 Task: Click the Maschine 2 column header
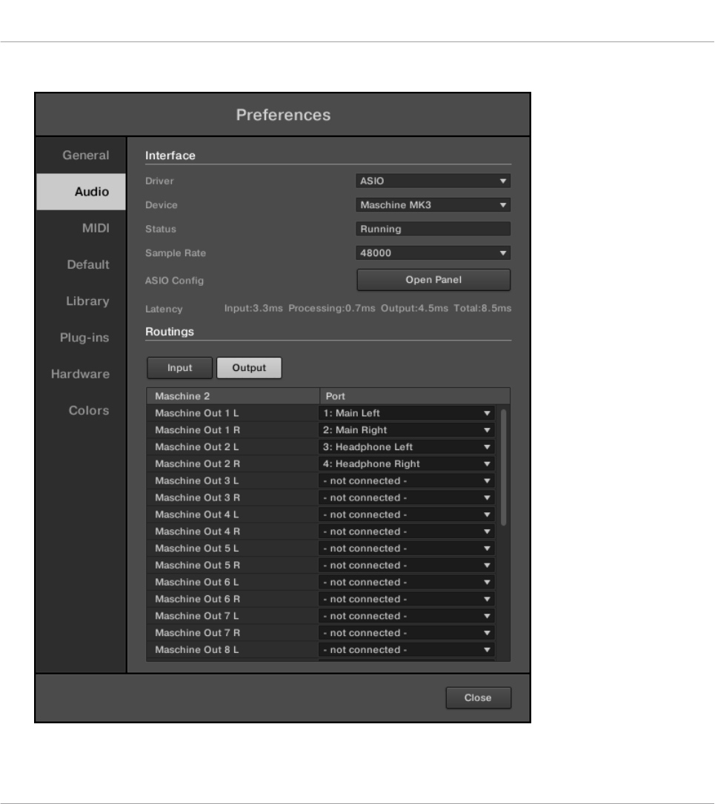point(233,396)
